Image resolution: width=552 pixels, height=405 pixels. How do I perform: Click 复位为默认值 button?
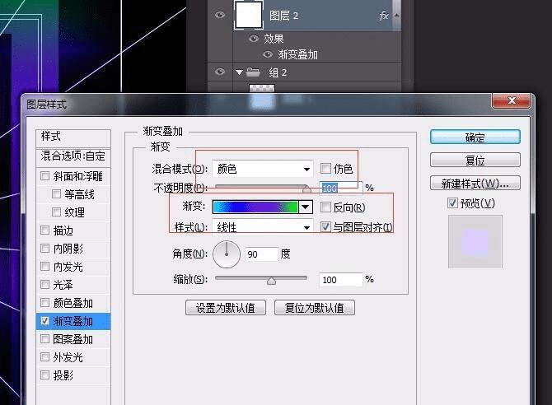[315, 308]
